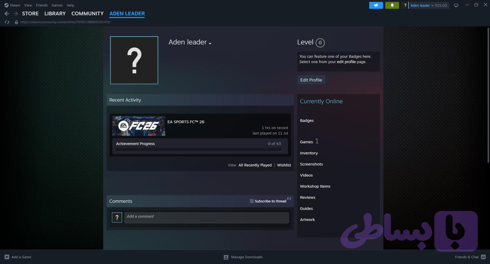Reload the page using the refresh icon

(7, 22)
